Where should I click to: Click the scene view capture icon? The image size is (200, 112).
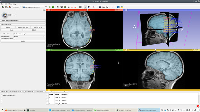coord(104,7)
